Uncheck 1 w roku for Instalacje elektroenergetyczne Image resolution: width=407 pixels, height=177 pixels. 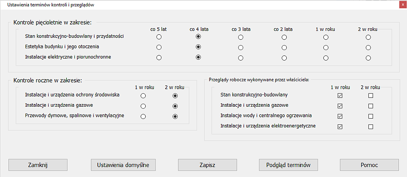pyautogui.click(x=340, y=127)
